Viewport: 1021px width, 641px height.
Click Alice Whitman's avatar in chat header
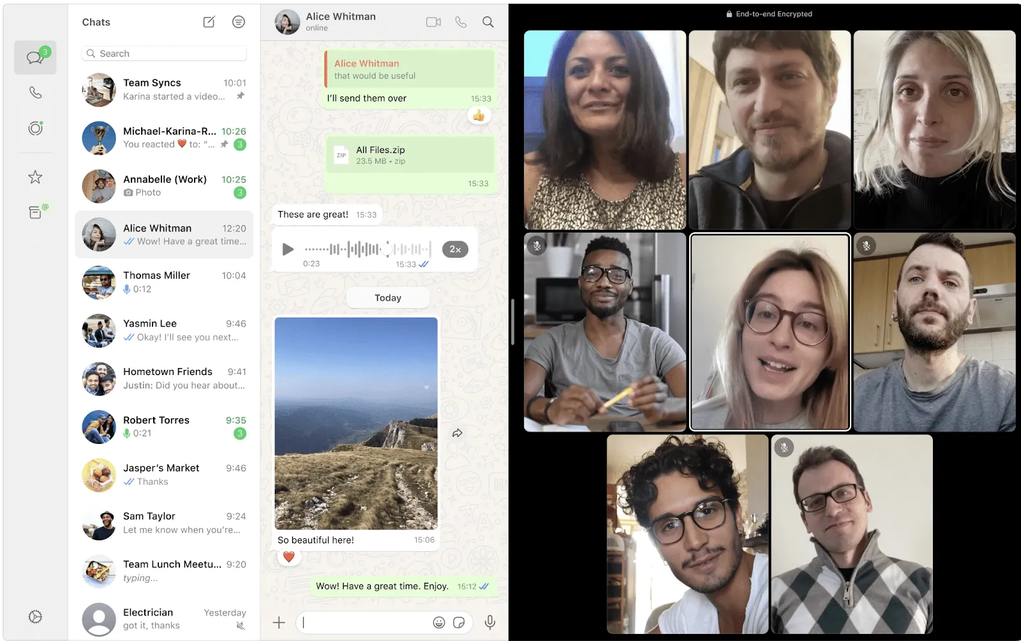(x=287, y=22)
